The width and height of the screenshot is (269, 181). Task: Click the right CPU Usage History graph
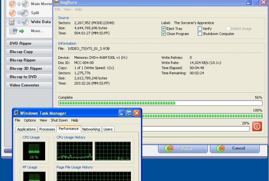[x=113, y=151]
